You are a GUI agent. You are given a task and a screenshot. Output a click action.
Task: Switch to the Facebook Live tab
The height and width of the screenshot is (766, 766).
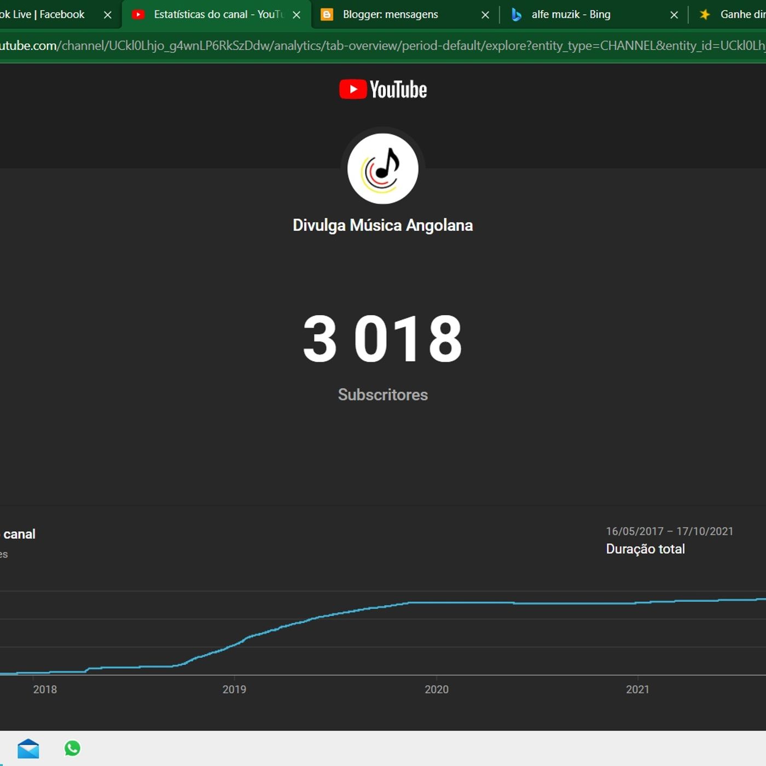(49, 14)
